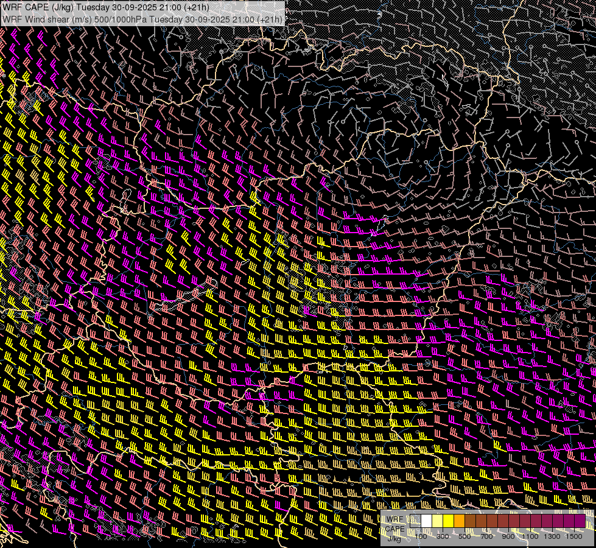Click the WRF Wind shear title line
596x548 pixels.
click(x=142, y=19)
